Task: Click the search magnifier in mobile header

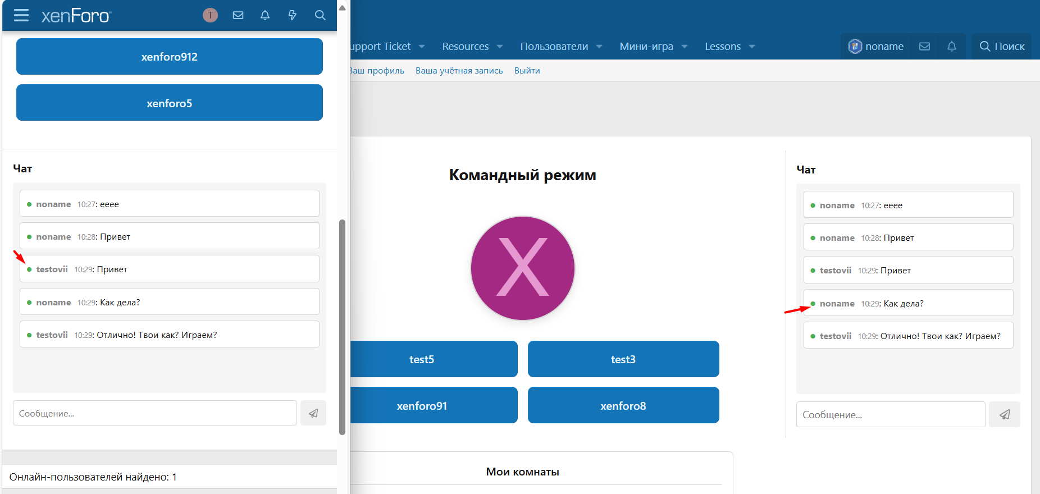Action: 320,15
